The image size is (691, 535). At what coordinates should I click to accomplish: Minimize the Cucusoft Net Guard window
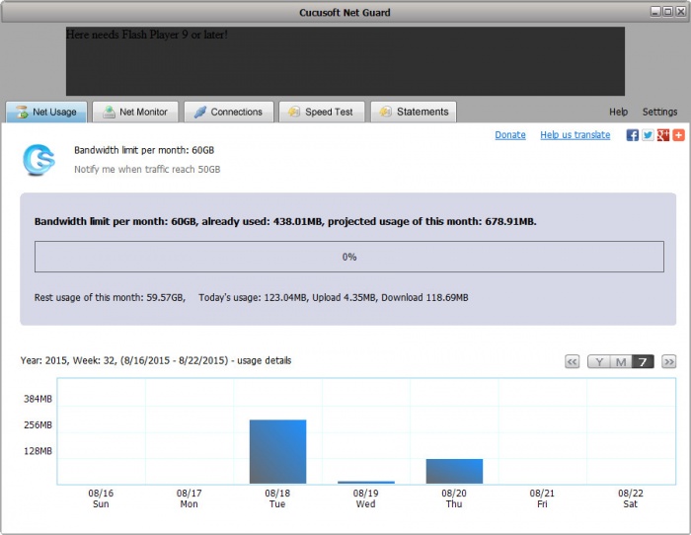pos(655,12)
